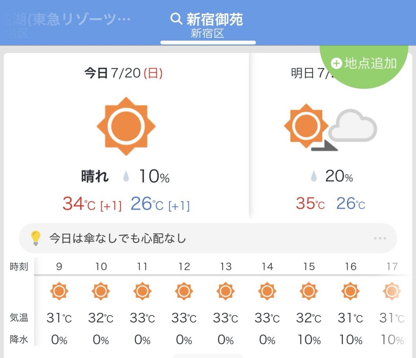Click the plus icon on 地点追加
The image size is (416, 358).
[x=336, y=63]
